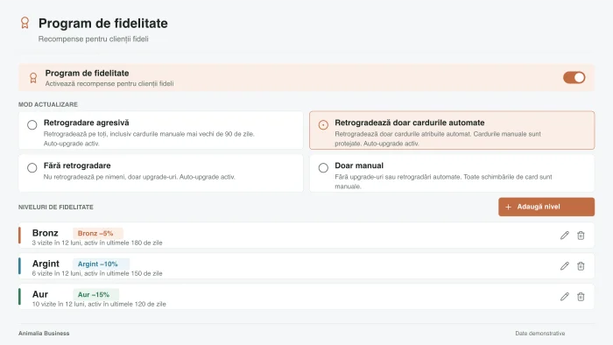The image size is (613, 345).
Task: Choose the Fără retrogradare radio option
Action: (32, 167)
